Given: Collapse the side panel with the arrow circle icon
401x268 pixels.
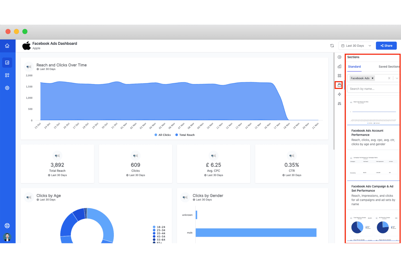Looking at the screenshot, I should click(339, 57).
